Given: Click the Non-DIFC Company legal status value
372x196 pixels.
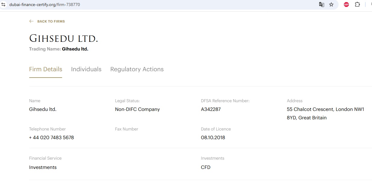Looking at the screenshot, I should click(x=137, y=109).
